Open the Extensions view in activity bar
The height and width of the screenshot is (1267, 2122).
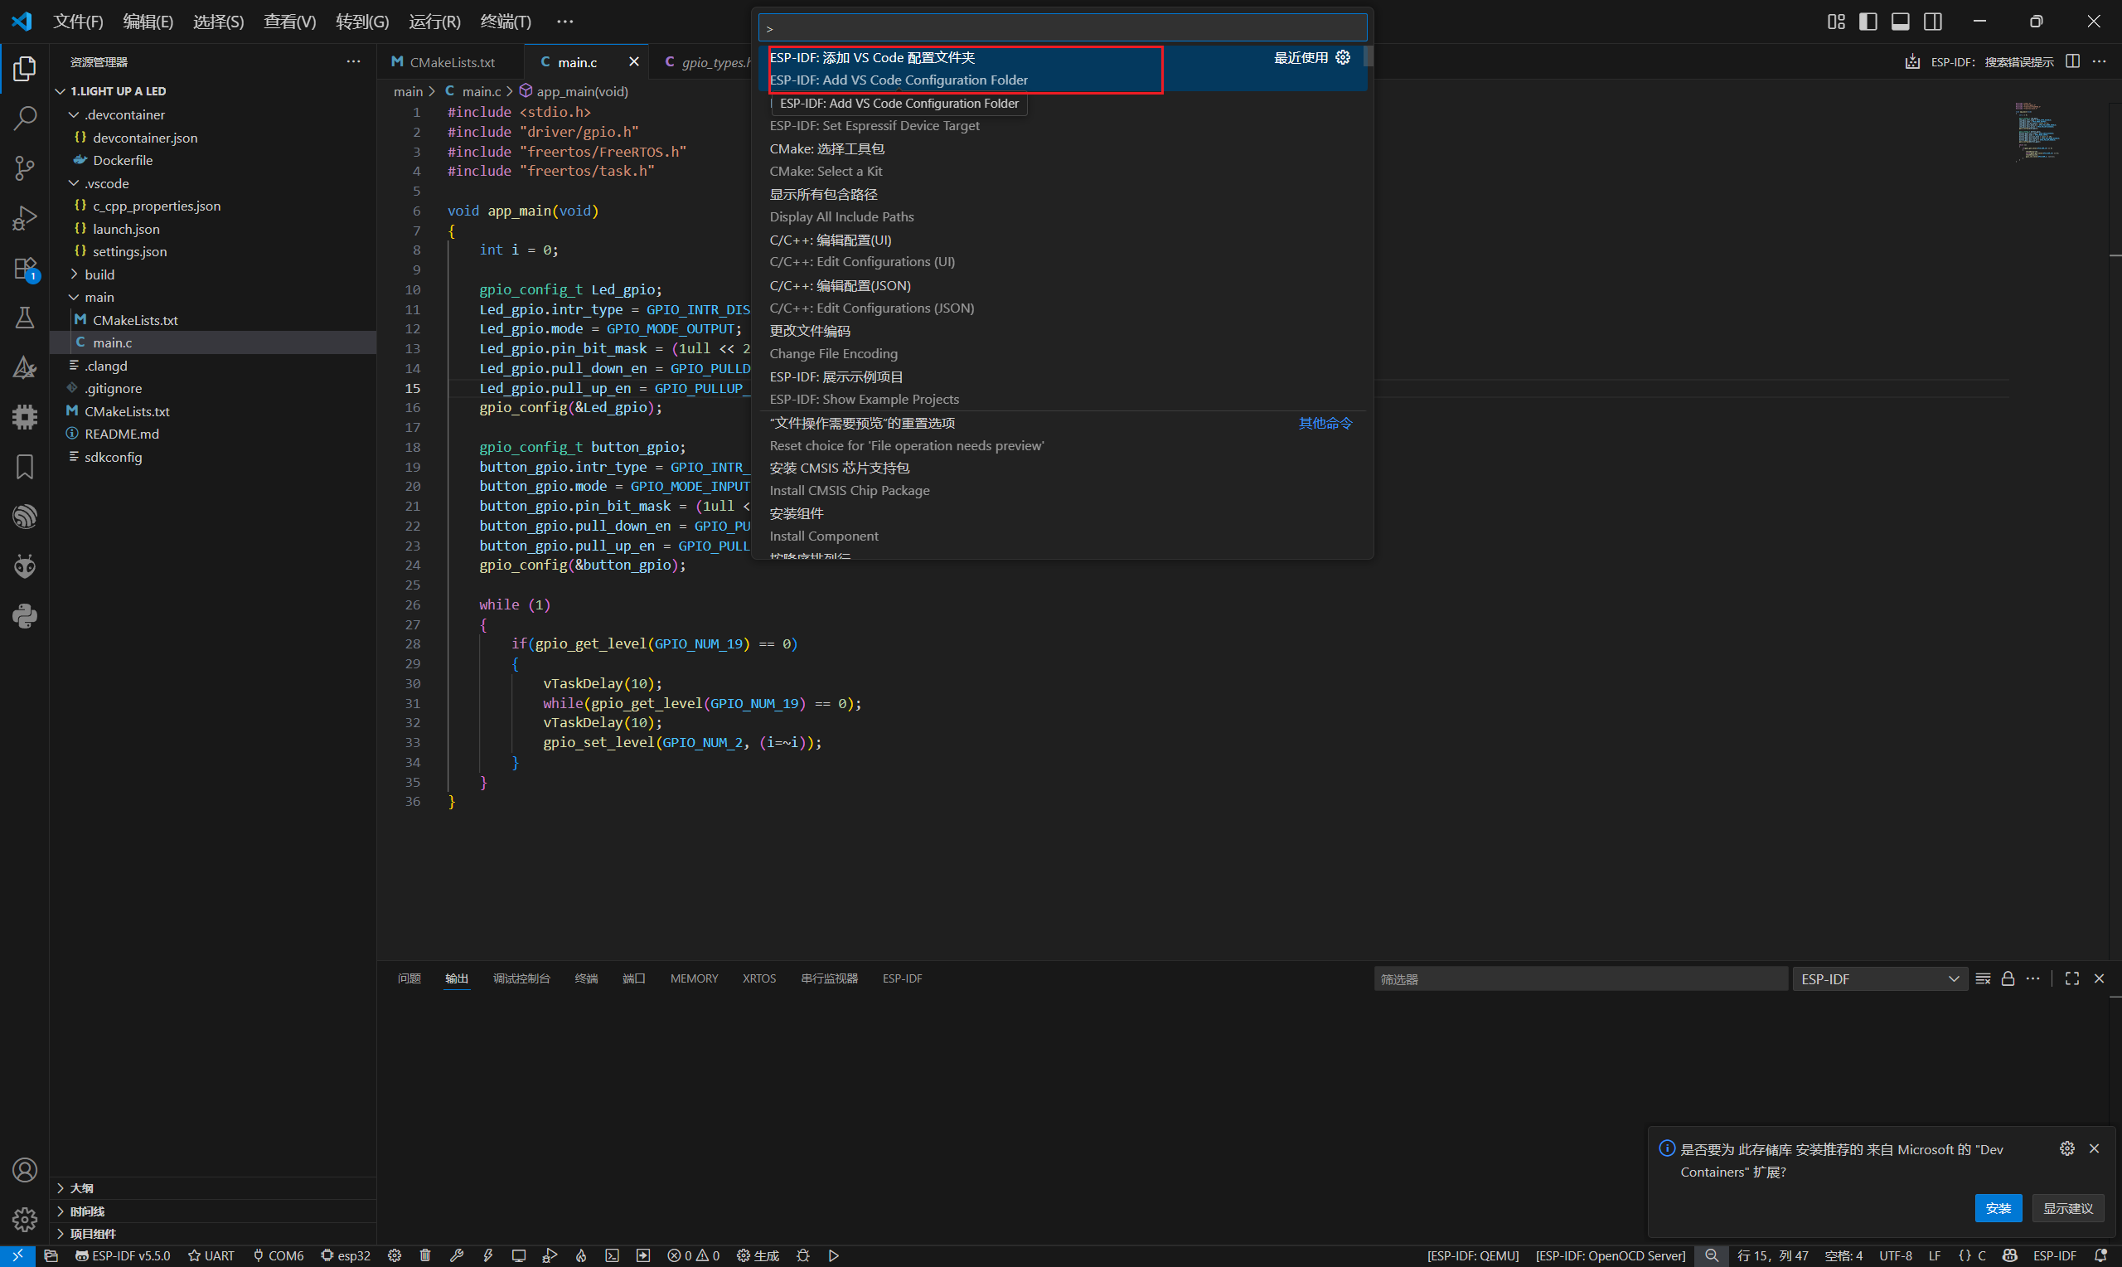(25, 269)
